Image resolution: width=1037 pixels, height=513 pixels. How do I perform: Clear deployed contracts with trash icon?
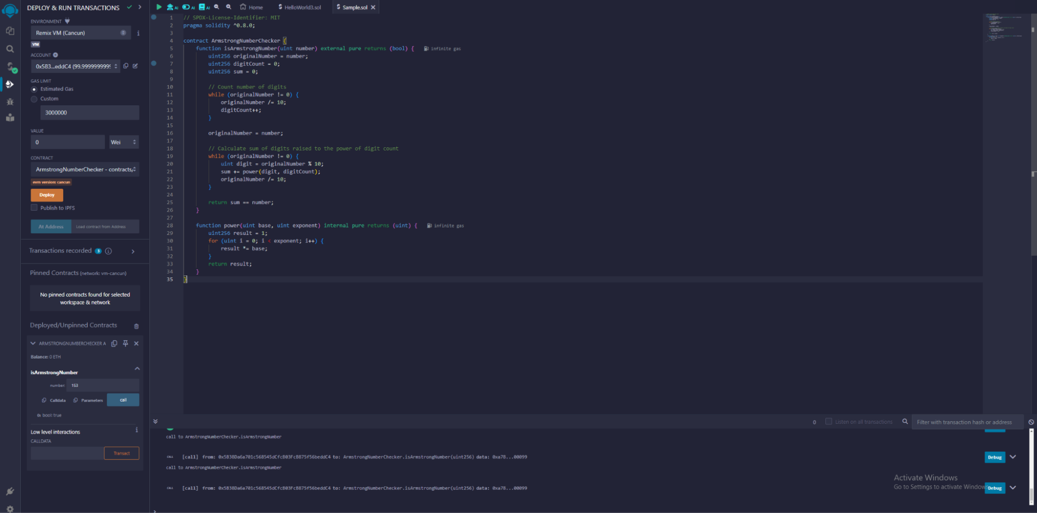coord(136,326)
